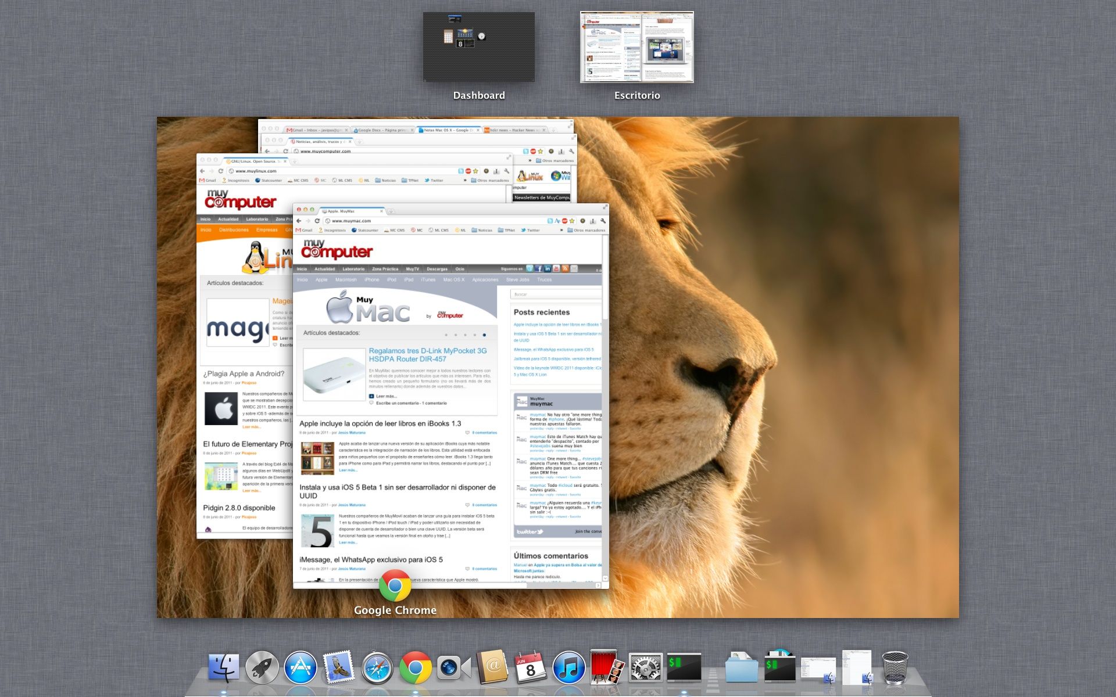This screenshot has height=697, width=1116.
Task: Click the Buscar search field on MuyMac
Action: [555, 294]
